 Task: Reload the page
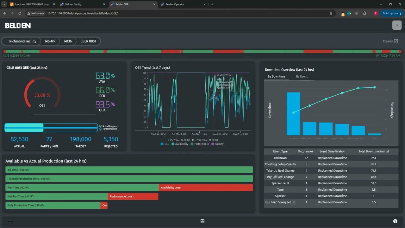coord(20,13)
